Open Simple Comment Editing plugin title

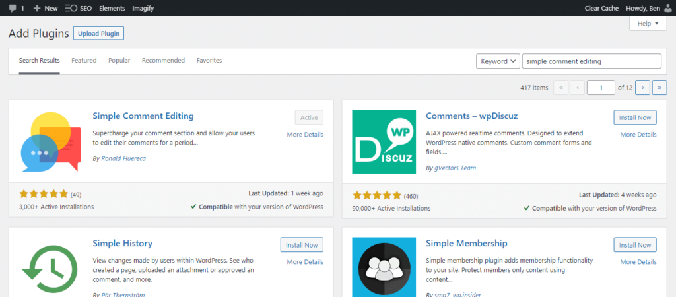click(x=143, y=116)
